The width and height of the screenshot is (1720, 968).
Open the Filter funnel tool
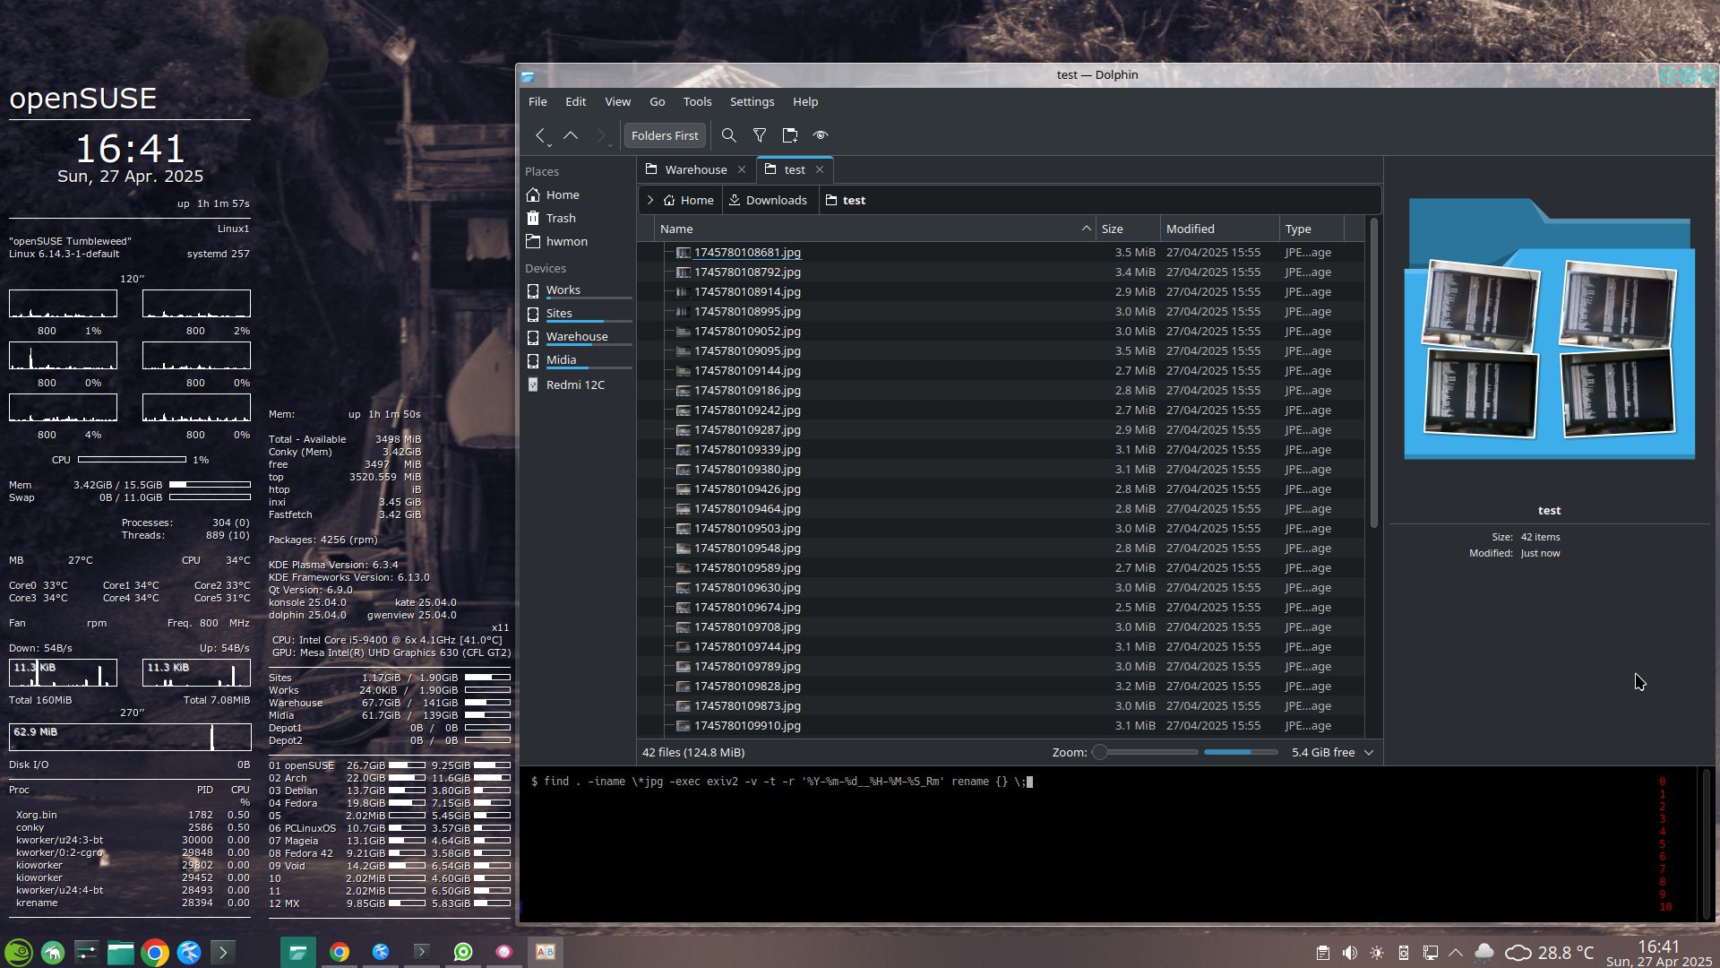point(760,135)
